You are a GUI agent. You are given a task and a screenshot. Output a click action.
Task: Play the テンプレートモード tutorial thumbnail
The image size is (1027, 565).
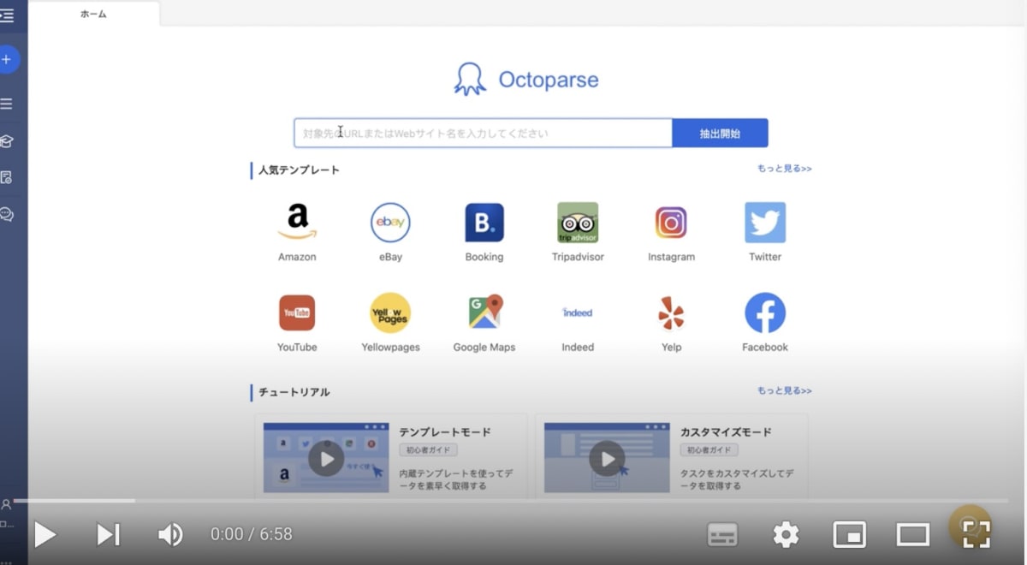click(x=326, y=458)
